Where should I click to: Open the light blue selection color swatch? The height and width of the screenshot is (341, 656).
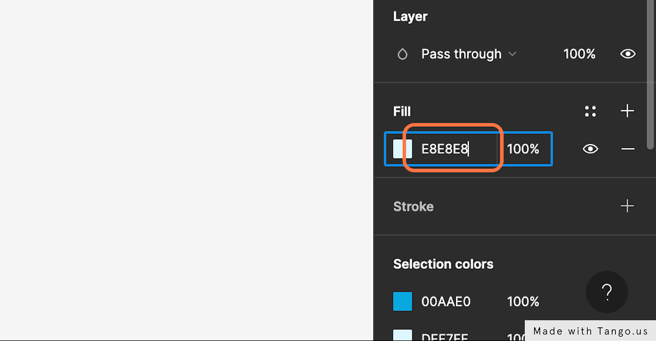[x=402, y=334]
